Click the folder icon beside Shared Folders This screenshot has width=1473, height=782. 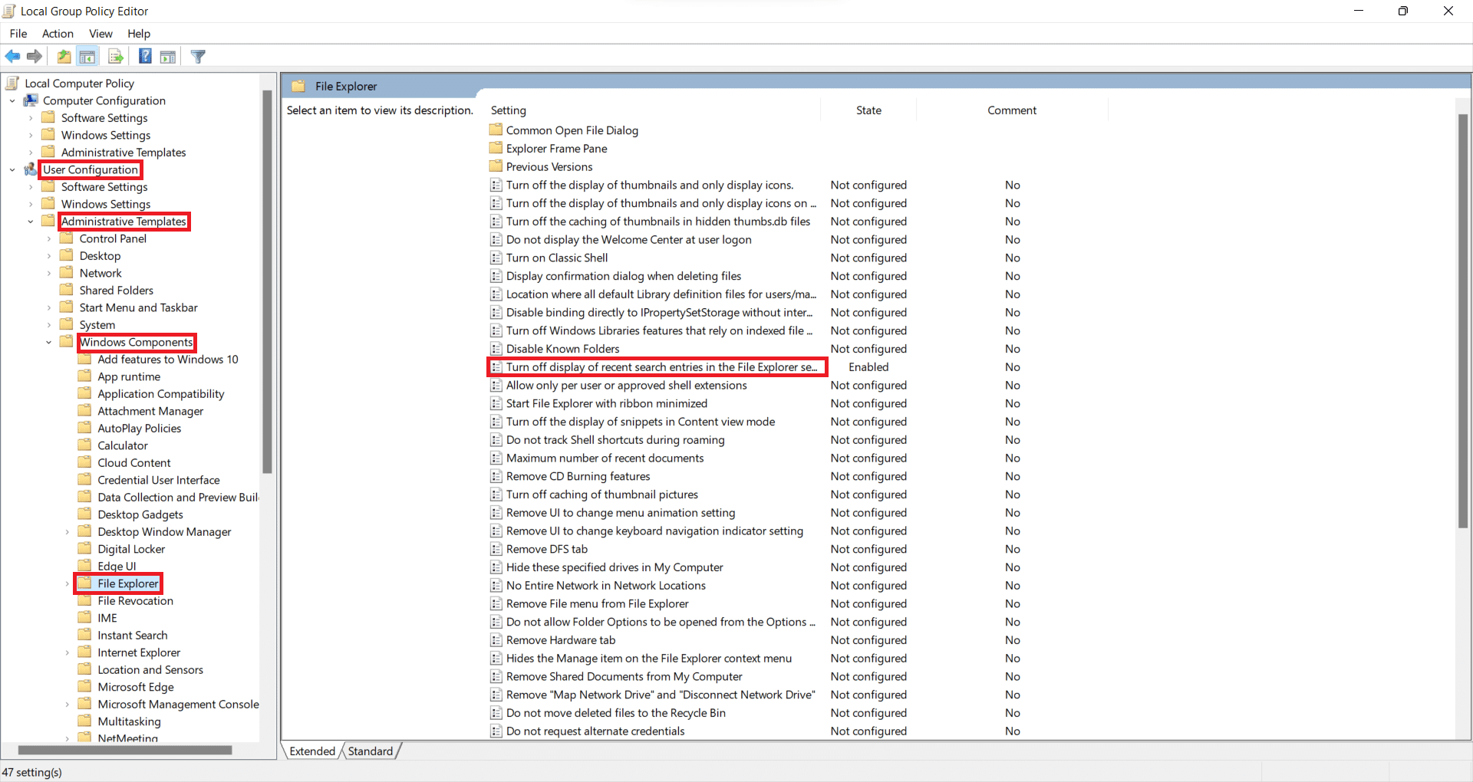[x=67, y=290]
